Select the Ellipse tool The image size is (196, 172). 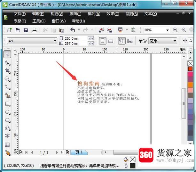point(7,112)
